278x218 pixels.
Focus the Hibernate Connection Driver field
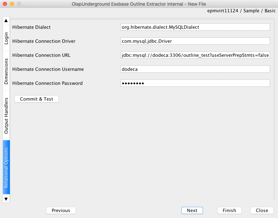click(x=195, y=41)
